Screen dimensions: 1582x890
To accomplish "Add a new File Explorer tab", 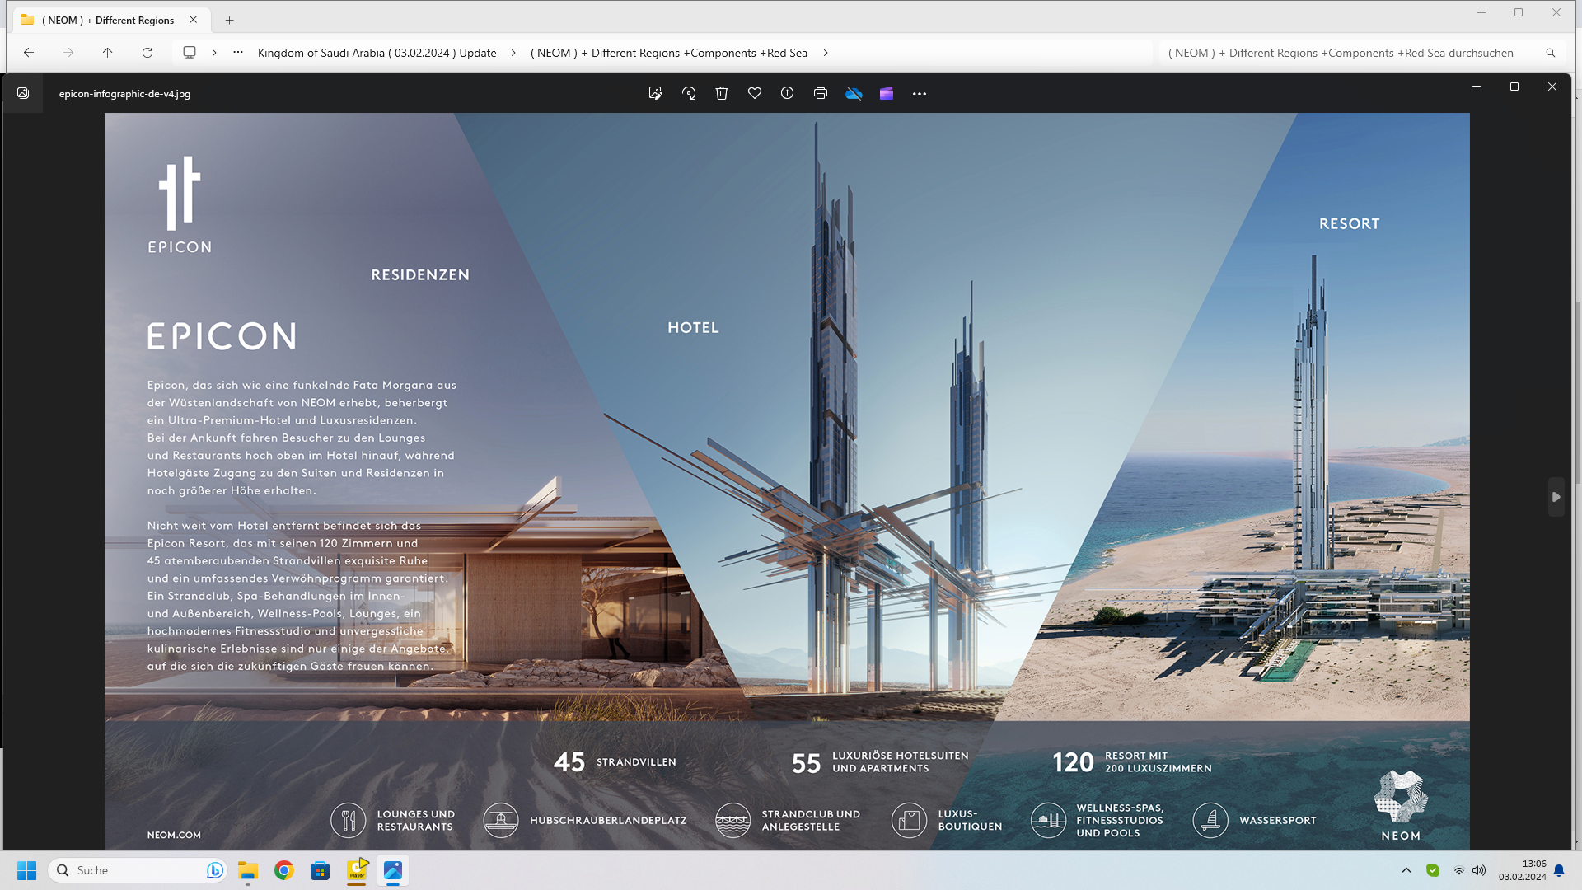I will [230, 20].
